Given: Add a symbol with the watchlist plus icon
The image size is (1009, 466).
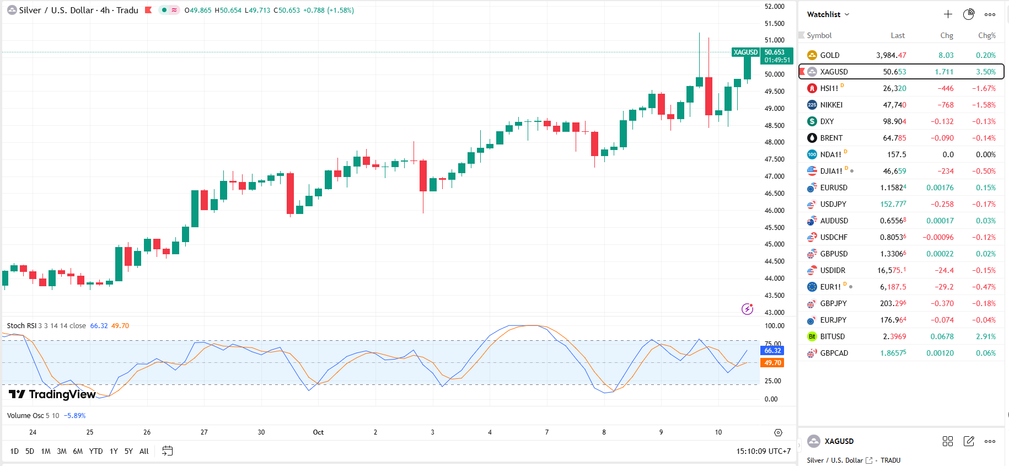Looking at the screenshot, I should coord(948,14).
